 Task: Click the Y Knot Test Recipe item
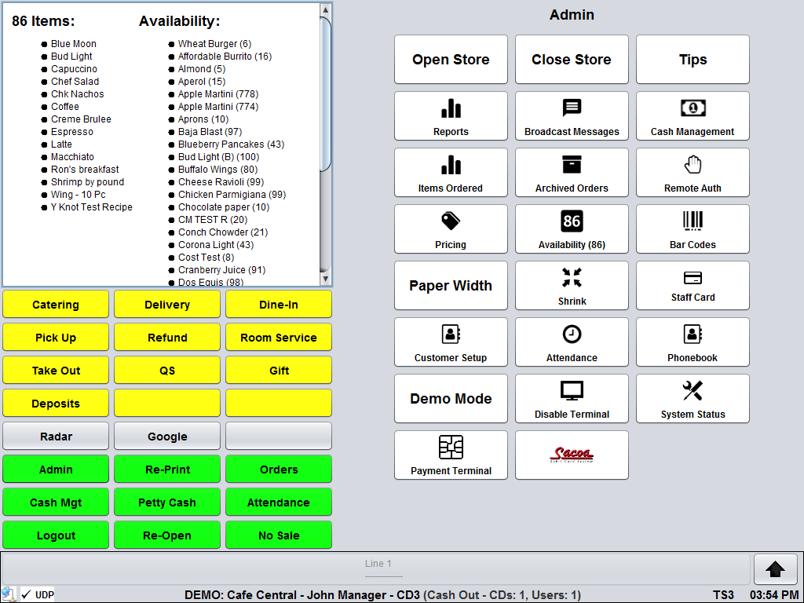pos(91,207)
